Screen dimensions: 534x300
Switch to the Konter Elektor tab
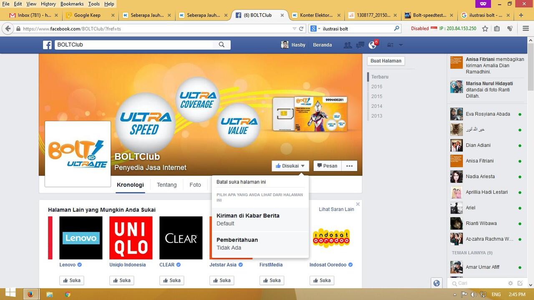315,15
